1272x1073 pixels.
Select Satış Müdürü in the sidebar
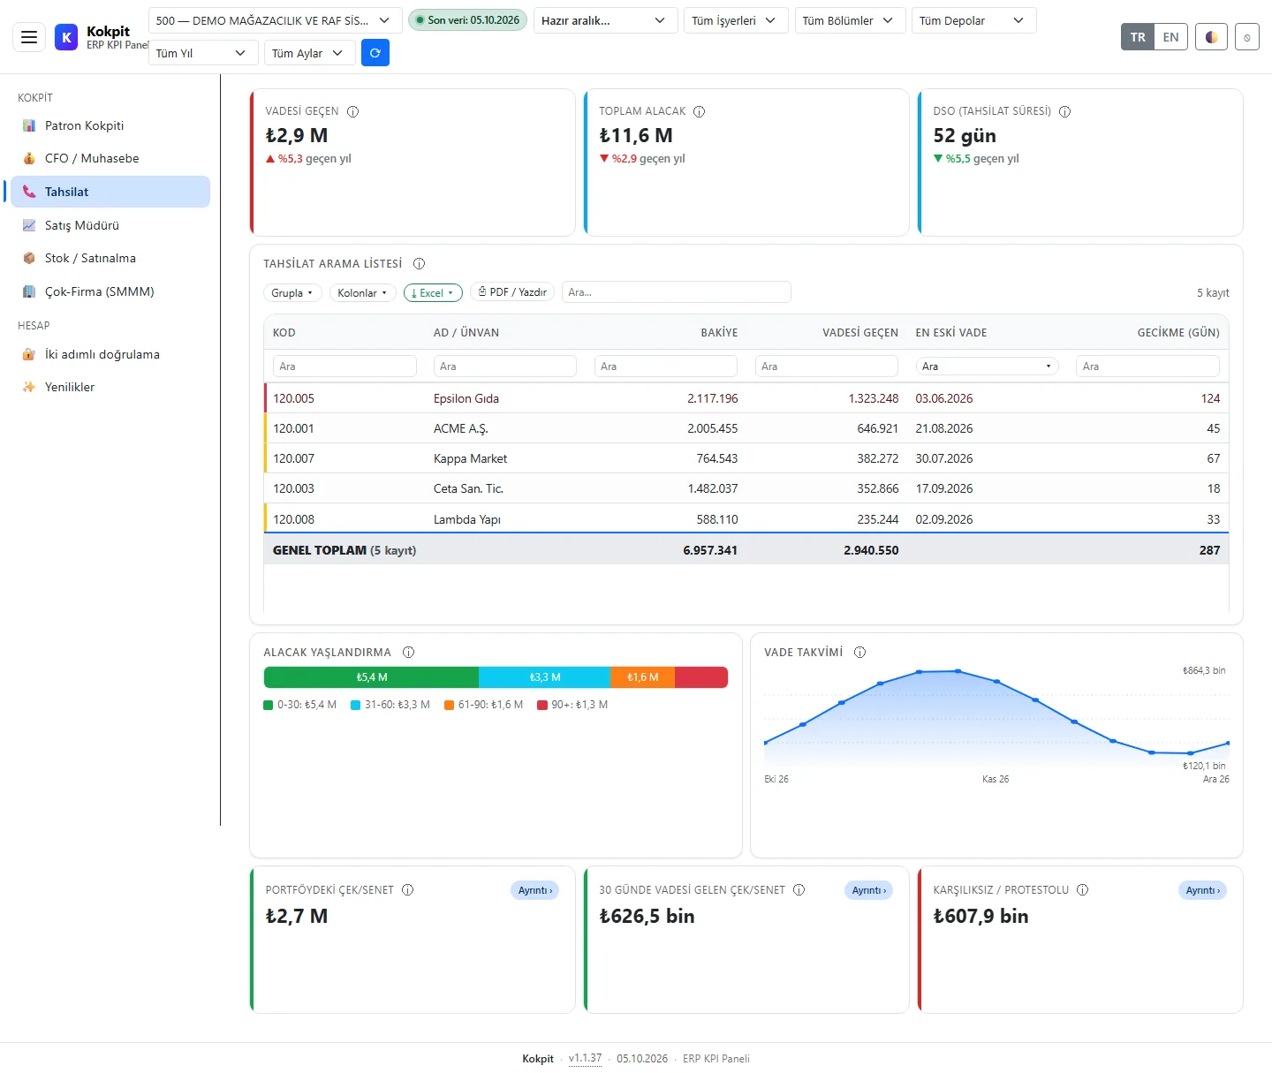point(110,225)
